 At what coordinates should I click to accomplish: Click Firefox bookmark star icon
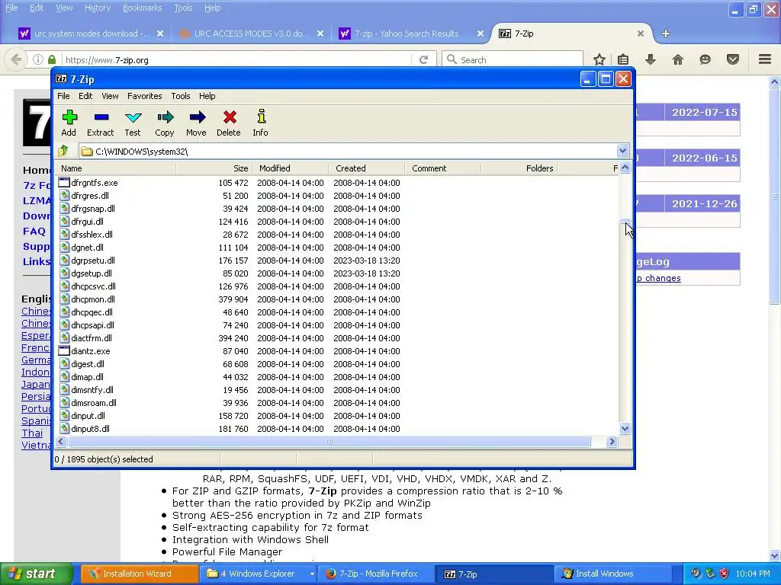coord(599,59)
